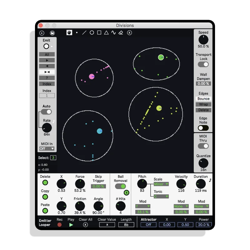
Task: Toggle Transport Lock switch
Action: 203,64
